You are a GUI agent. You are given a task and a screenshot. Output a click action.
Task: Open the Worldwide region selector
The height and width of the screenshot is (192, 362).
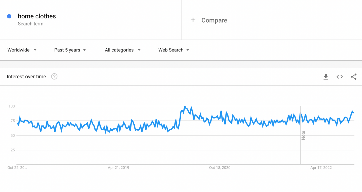[x=19, y=50]
